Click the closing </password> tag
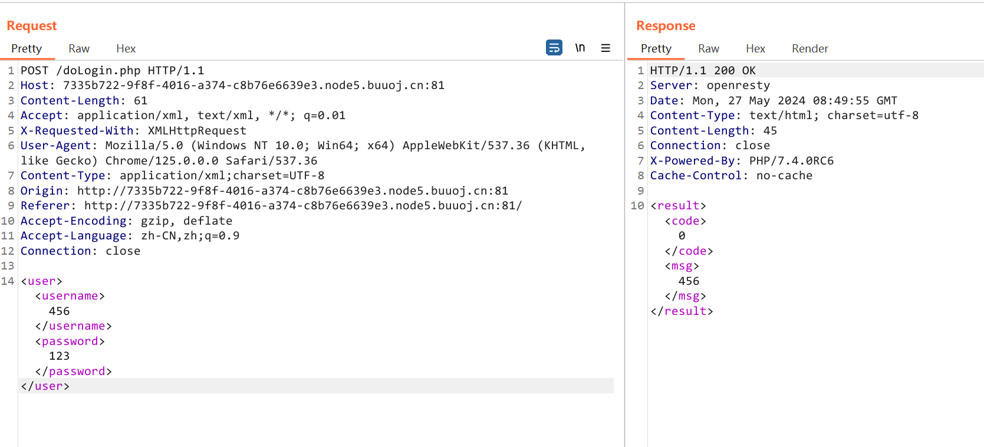 coord(73,371)
